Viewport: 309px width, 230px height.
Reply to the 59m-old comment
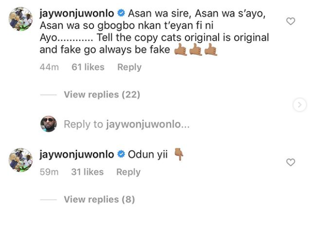pos(128,172)
